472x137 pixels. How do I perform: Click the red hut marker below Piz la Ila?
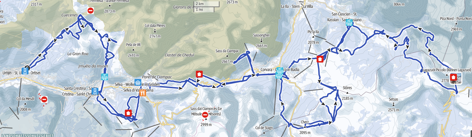[x=320, y=59]
